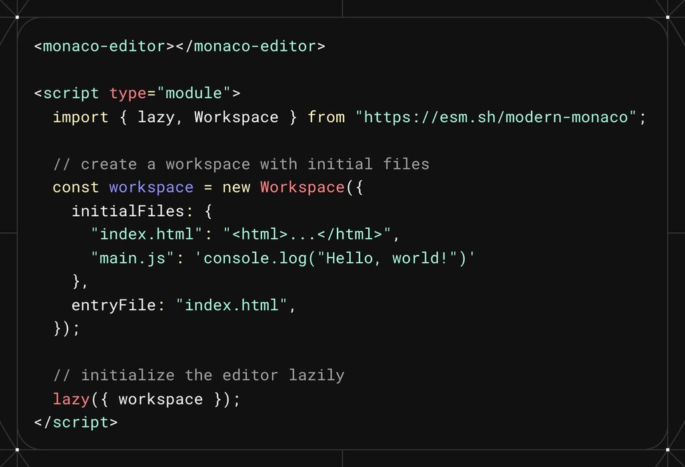Click the "<html>...</html>" string

point(307,234)
